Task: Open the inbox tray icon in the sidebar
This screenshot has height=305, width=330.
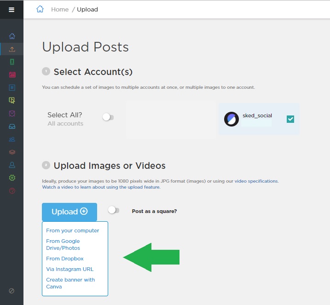Action: [x=12, y=127]
